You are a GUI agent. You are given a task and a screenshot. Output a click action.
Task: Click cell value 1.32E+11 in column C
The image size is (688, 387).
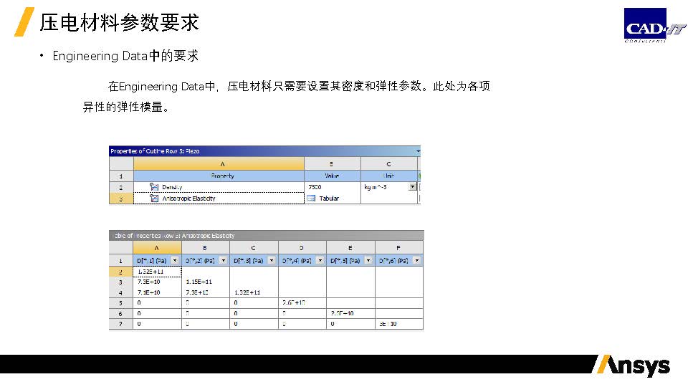(x=247, y=292)
